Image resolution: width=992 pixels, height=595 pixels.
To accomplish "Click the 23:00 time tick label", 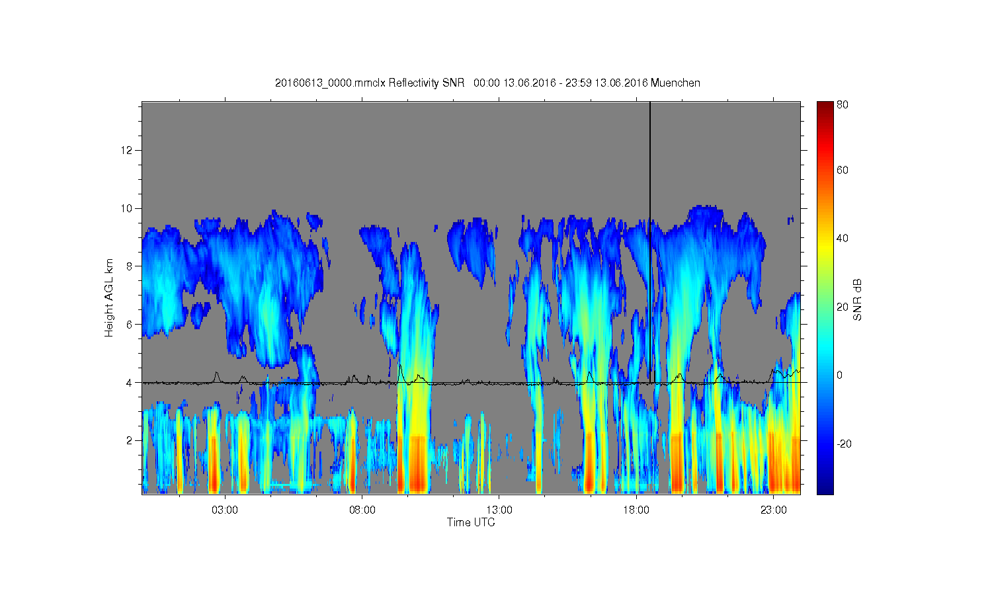I will [x=774, y=510].
